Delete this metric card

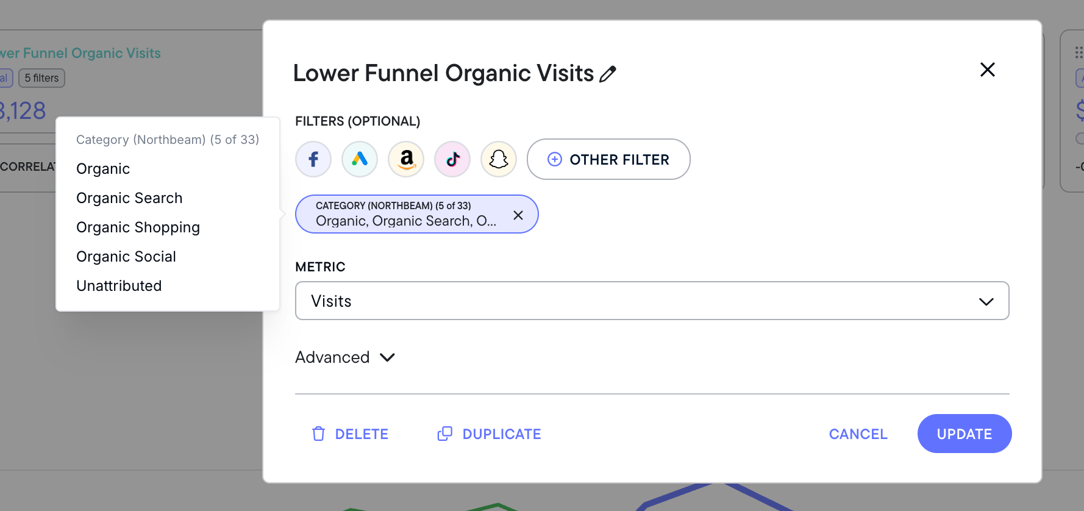point(350,434)
